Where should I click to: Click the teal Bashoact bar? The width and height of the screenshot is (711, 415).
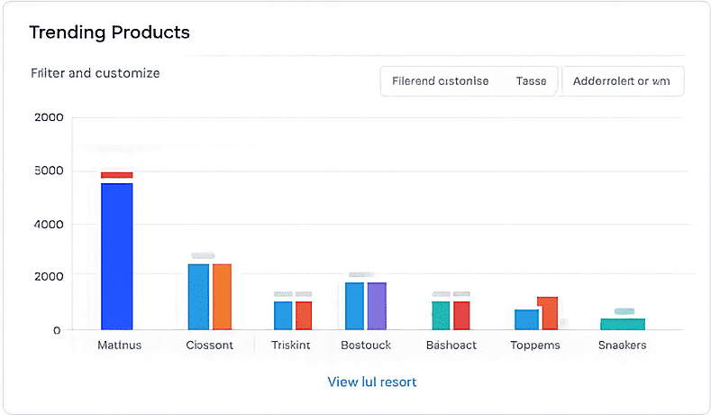[441, 315]
